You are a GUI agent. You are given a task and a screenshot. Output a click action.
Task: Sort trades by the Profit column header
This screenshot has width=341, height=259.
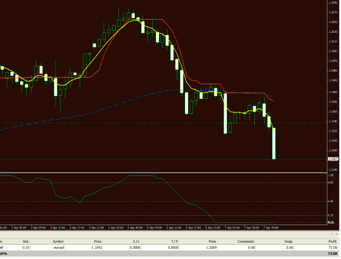[332, 242]
